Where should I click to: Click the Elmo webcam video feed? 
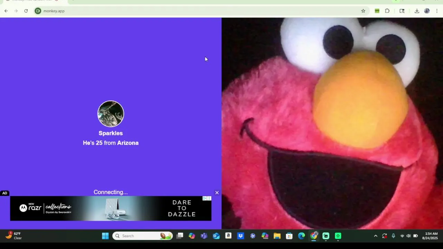[x=332, y=123]
